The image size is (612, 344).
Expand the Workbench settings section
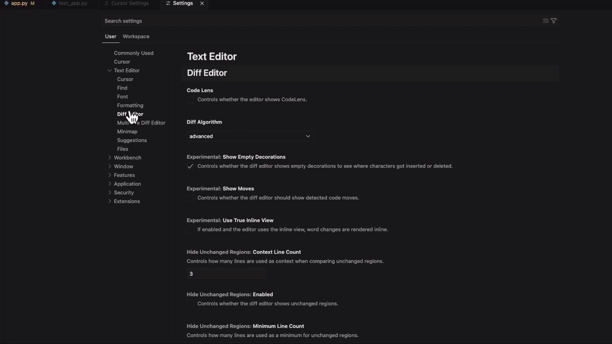[110, 158]
